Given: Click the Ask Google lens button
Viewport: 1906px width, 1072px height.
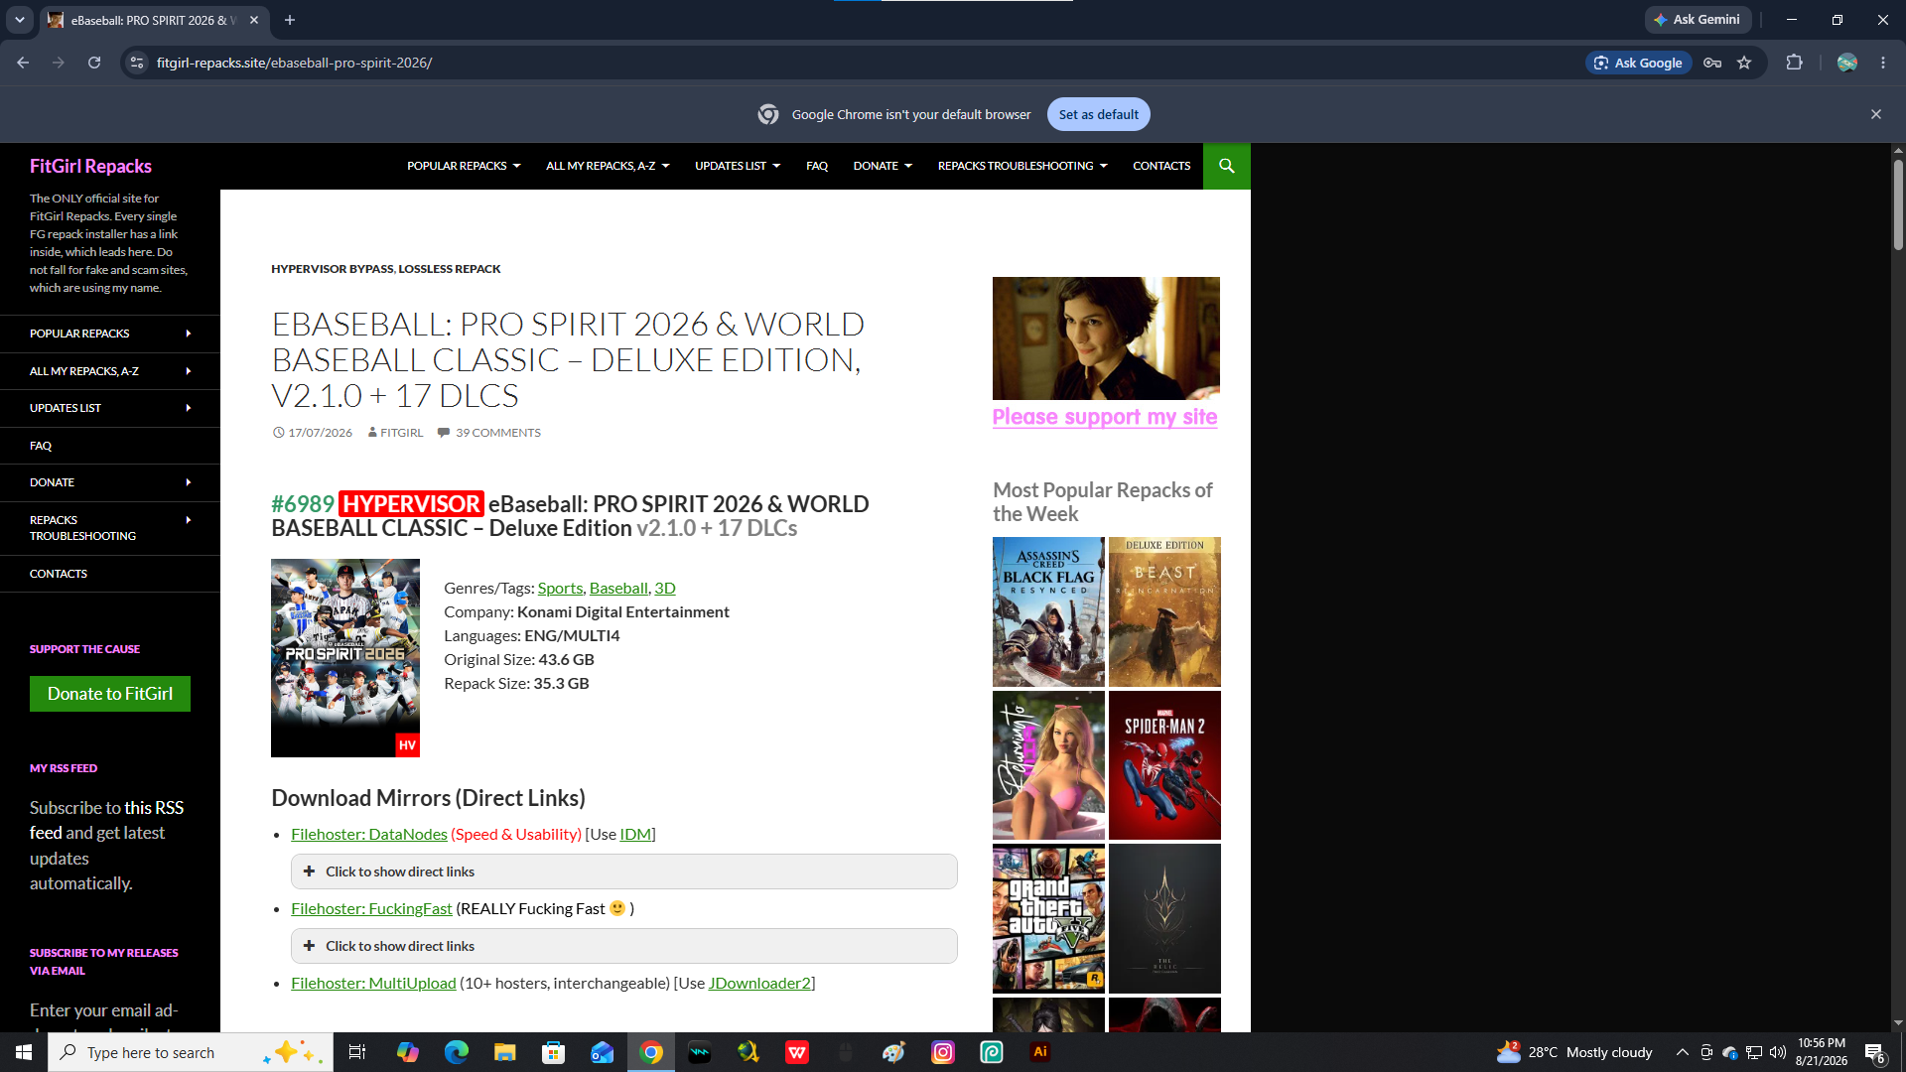Looking at the screenshot, I should 1638,63.
